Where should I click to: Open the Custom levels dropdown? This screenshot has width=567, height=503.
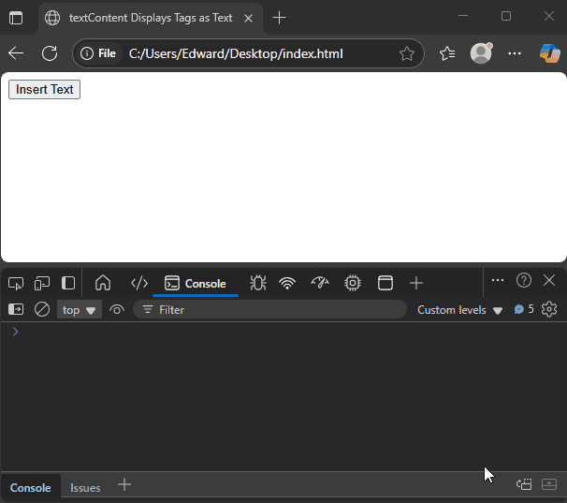[459, 310]
